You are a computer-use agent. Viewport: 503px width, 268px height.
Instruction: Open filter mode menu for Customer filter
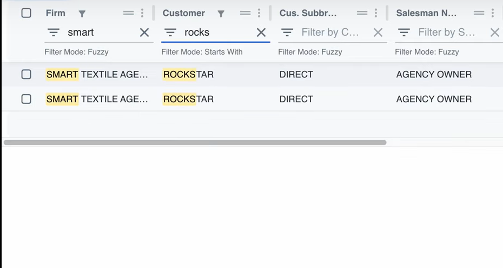170,32
